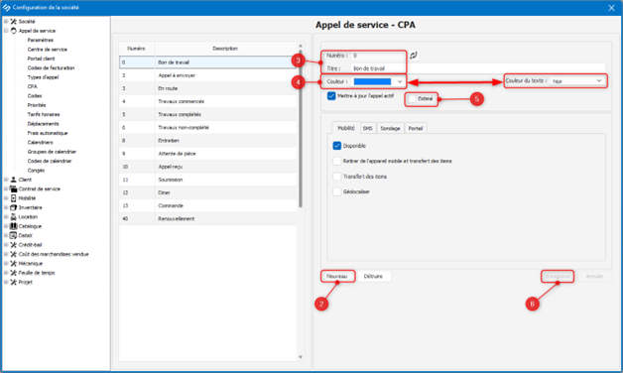This screenshot has width=623, height=373.
Task: Click the Enregistrer button
Action: coord(558,276)
